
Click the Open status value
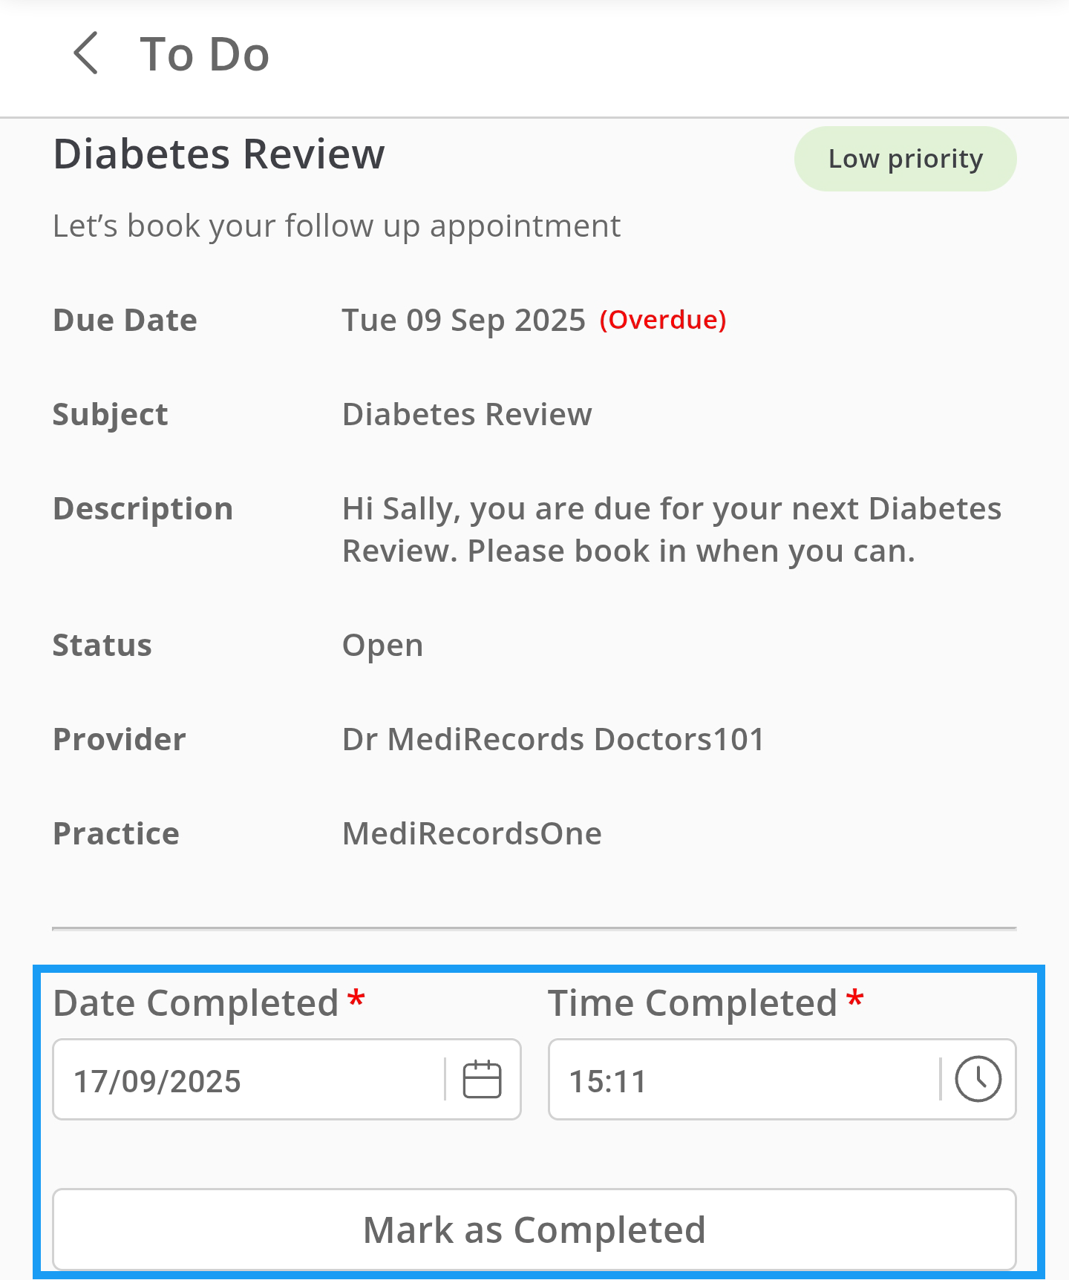point(382,645)
